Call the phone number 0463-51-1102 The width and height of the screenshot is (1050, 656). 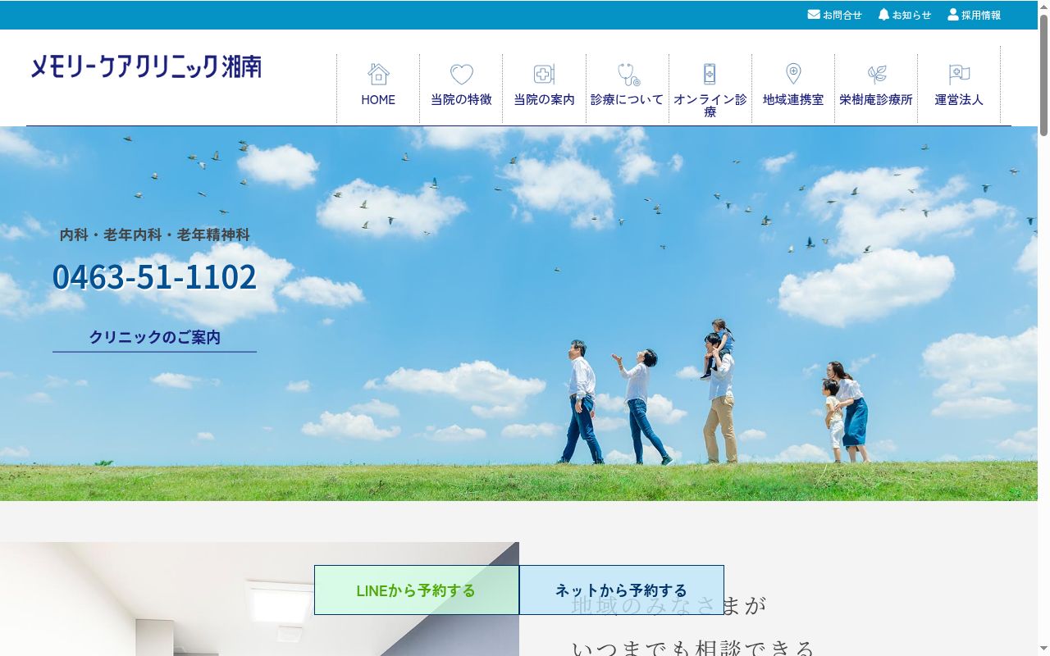click(x=154, y=276)
